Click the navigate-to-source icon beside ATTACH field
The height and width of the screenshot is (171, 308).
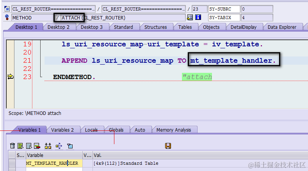190,18
